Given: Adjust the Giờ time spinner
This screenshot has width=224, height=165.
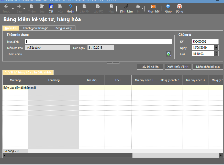Looking at the screenshot, I should click(x=216, y=54).
